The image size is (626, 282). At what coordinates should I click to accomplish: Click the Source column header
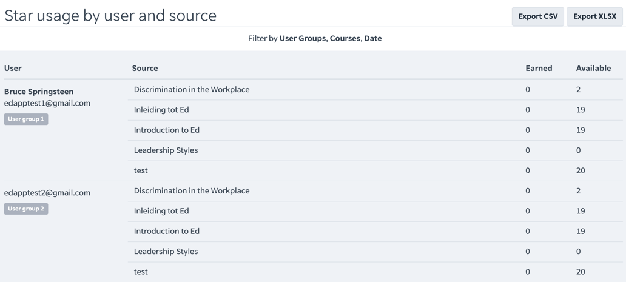coord(145,68)
